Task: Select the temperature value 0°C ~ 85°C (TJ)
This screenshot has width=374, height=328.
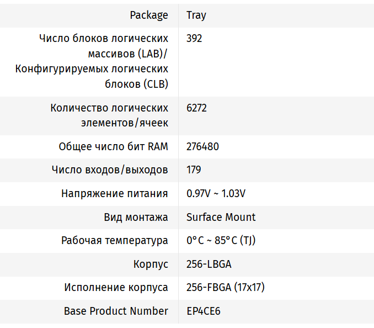Action: pos(221,241)
